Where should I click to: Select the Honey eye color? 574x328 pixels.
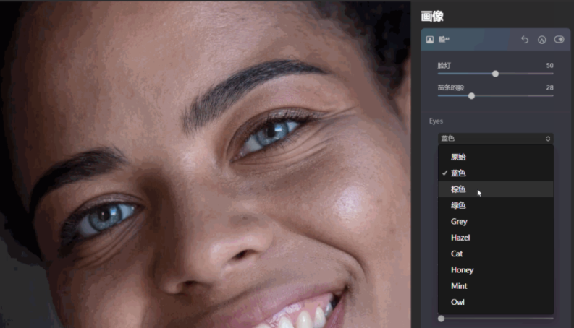[x=462, y=269]
